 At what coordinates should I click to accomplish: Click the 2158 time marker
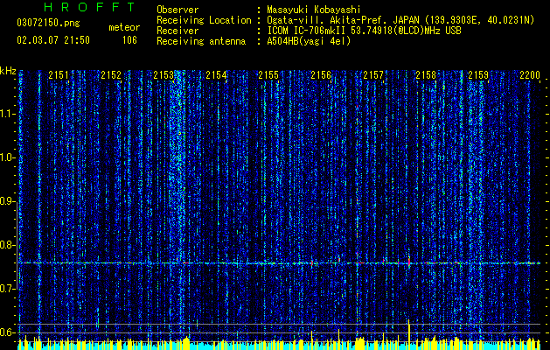(426, 75)
